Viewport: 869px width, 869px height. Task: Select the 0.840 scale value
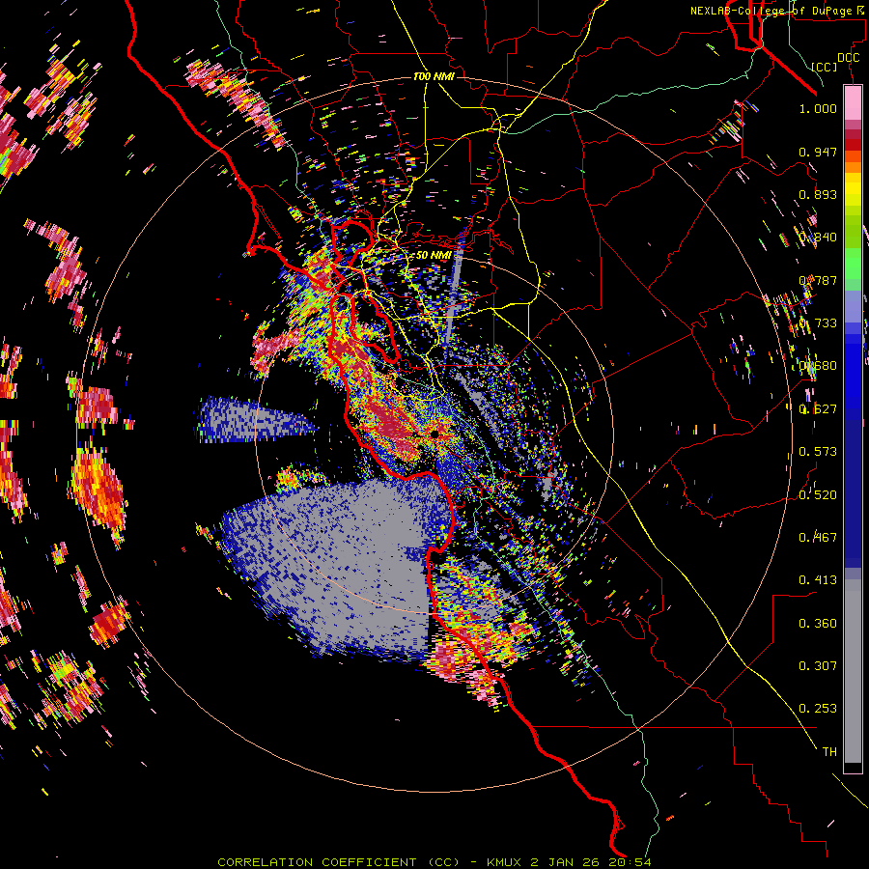818,238
